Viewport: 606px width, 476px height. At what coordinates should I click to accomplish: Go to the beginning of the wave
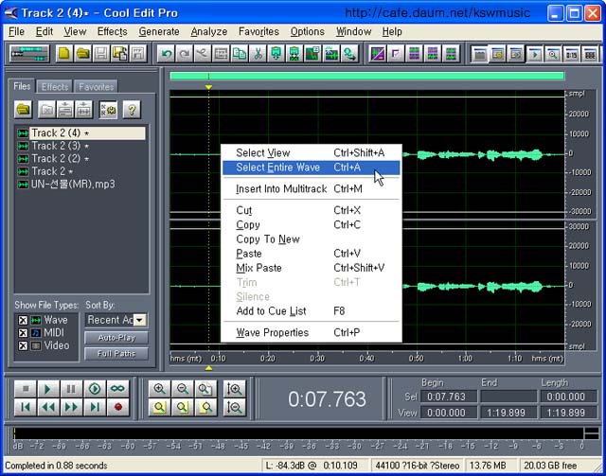pos(26,407)
